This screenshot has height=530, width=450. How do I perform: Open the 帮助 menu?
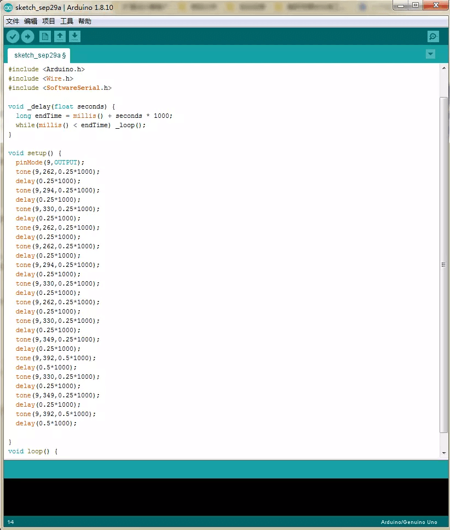(x=85, y=21)
